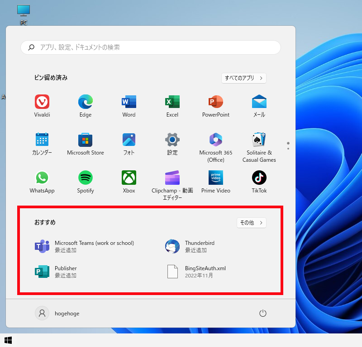Launch Excel from pinned apps
This screenshot has width=362, height=347.
coord(172,106)
